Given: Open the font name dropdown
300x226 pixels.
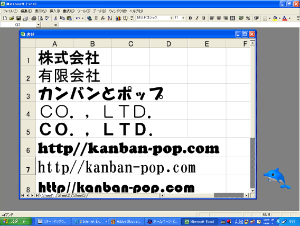Looking at the screenshot, I should tap(171, 18).
